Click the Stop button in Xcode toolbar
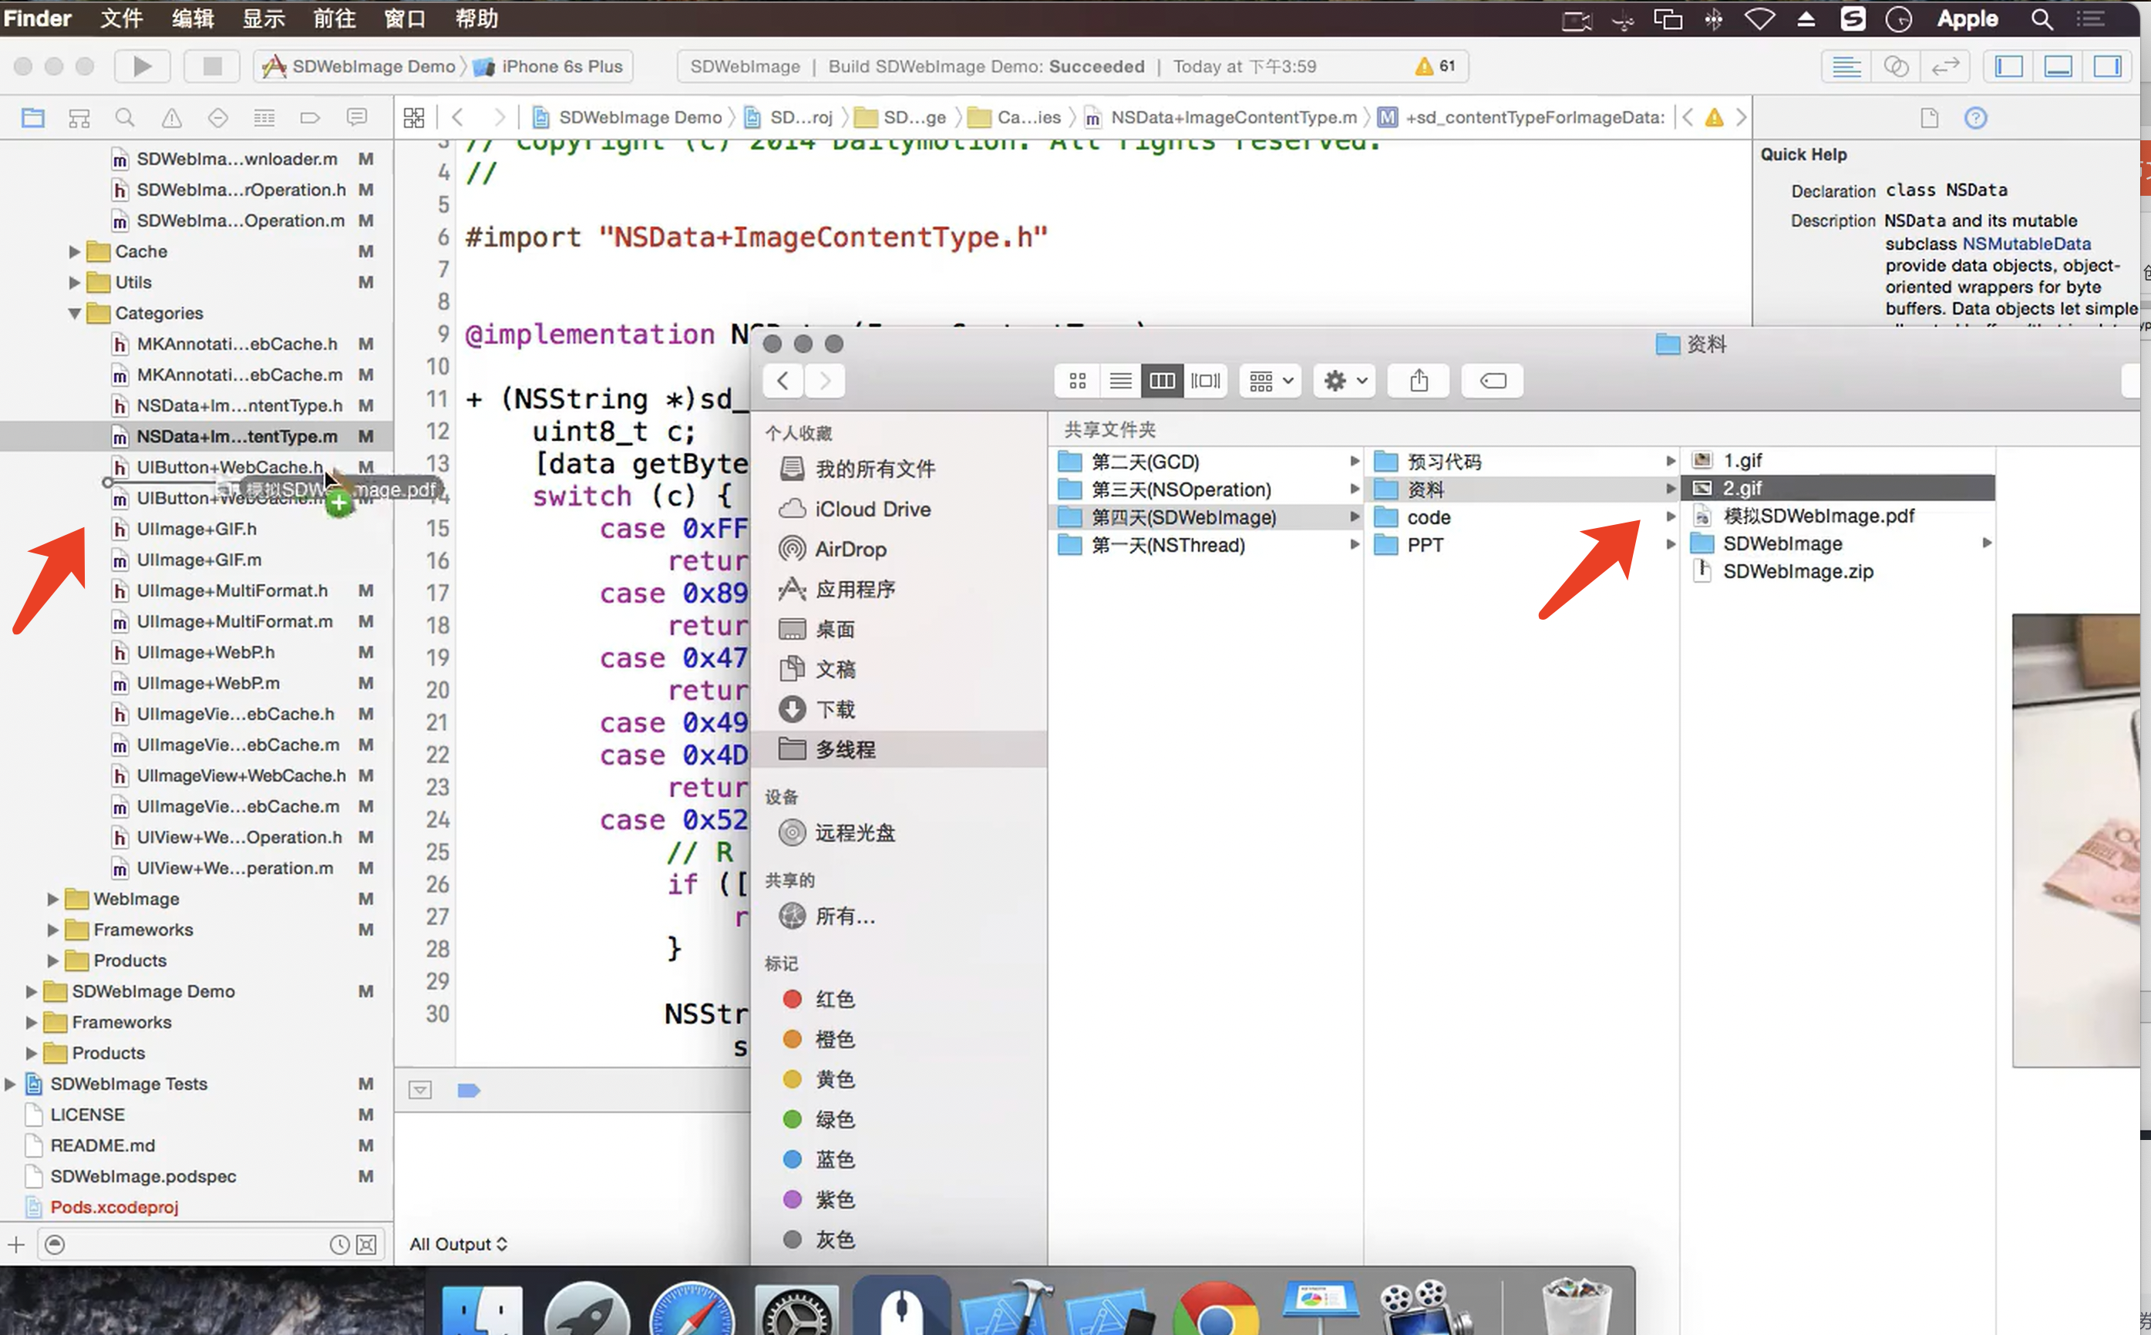Viewport: 2151px width, 1335px height. coord(212,66)
